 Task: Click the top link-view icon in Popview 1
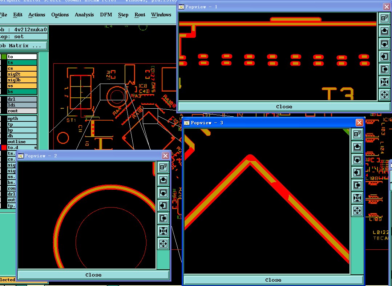[384, 18]
